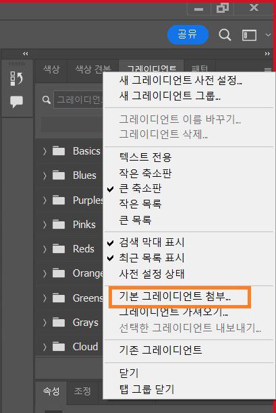Expand the dock using the left double-arrow icon
Screen dimensions: 276x413
click(x=25, y=54)
